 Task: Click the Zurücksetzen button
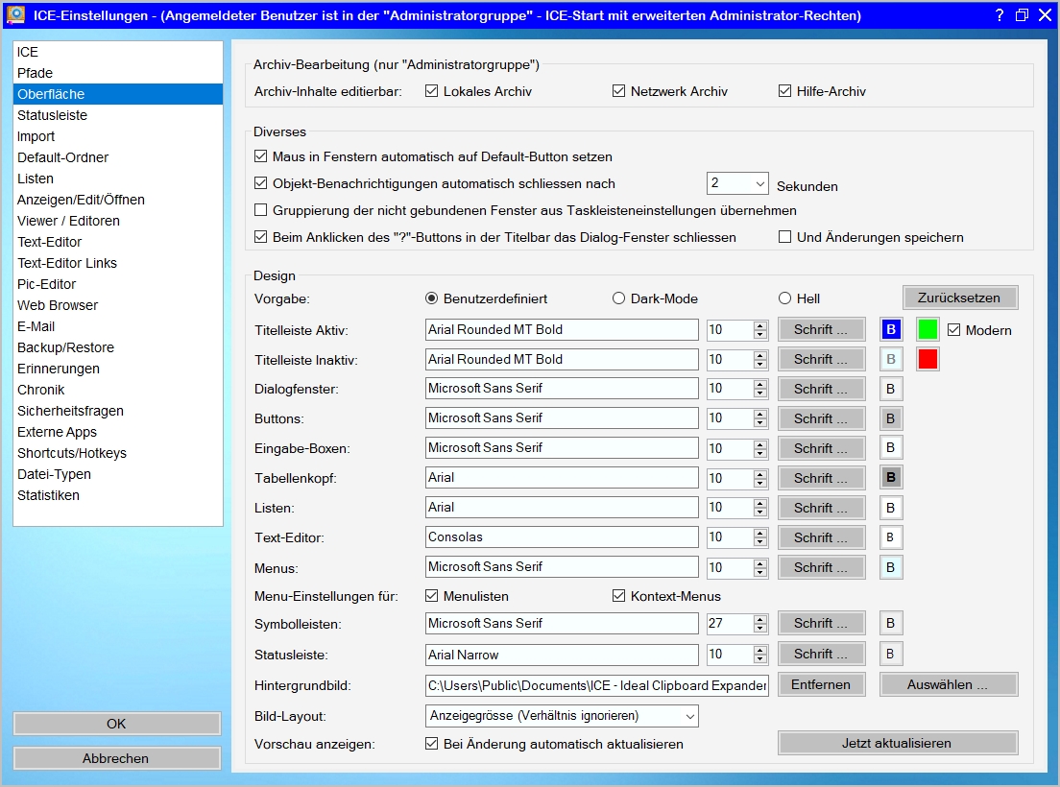[x=960, y=298]
